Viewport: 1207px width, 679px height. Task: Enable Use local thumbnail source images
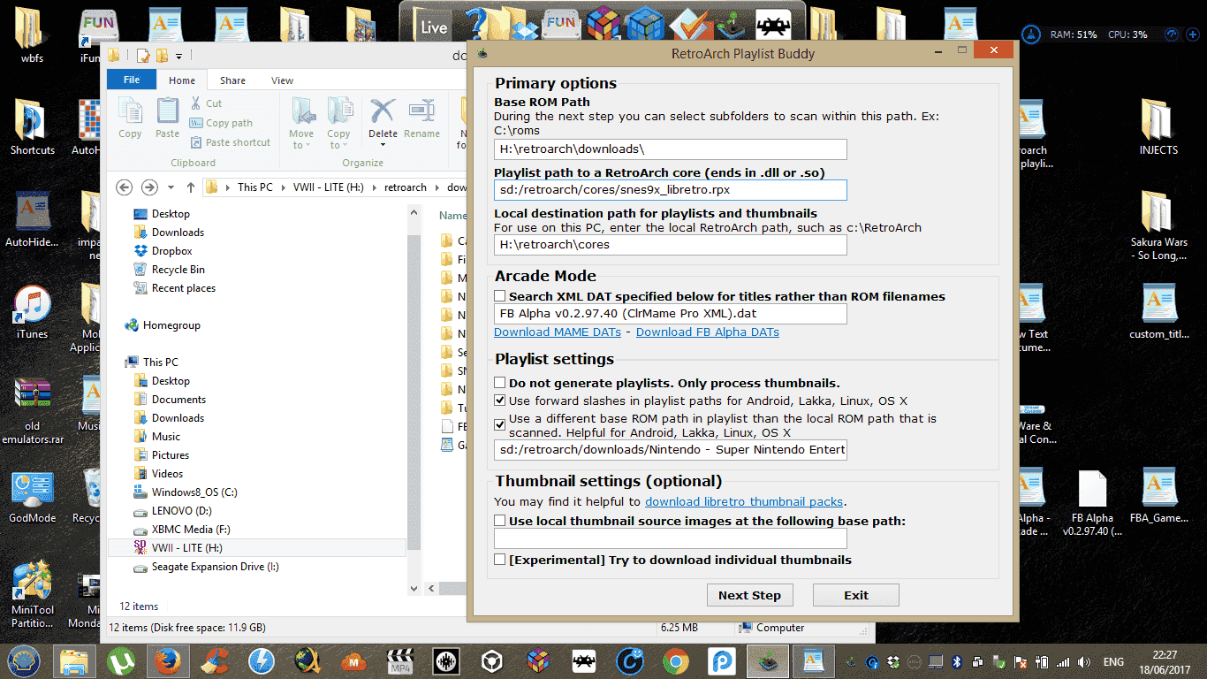coord(500,521)
